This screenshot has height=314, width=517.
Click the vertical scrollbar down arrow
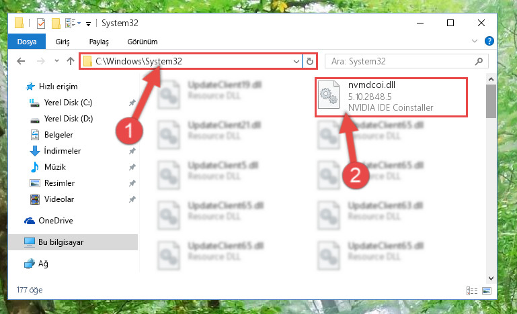click(491, 278)
